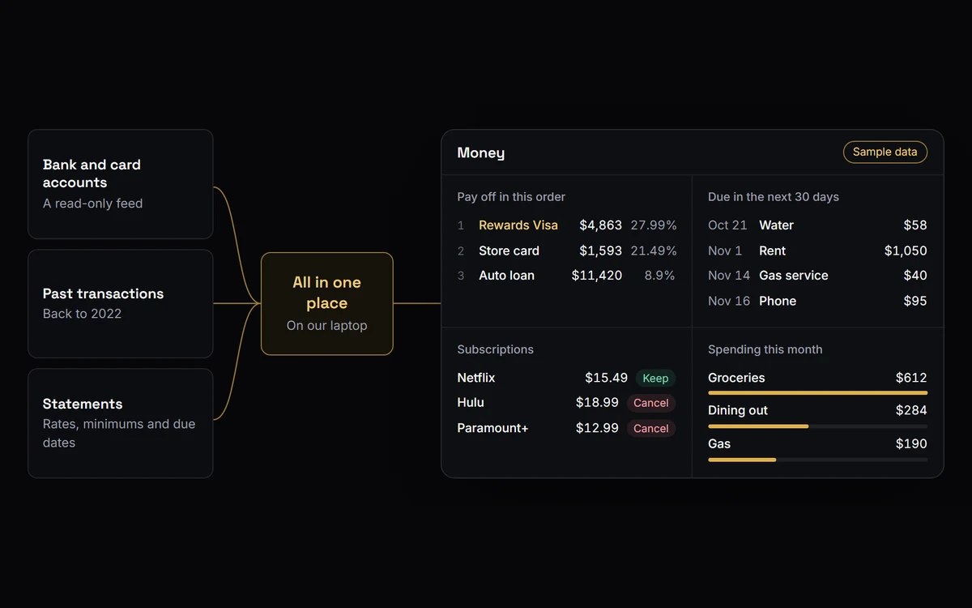Click the $612 amount

pyautogui.click(x=911, y=378)
